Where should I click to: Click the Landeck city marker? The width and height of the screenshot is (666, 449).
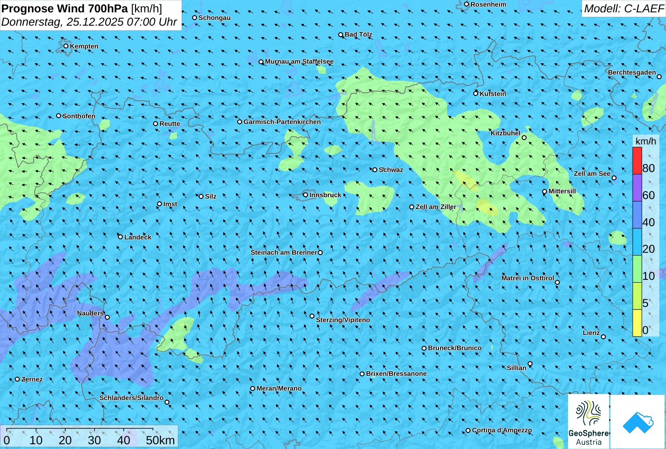120,237
